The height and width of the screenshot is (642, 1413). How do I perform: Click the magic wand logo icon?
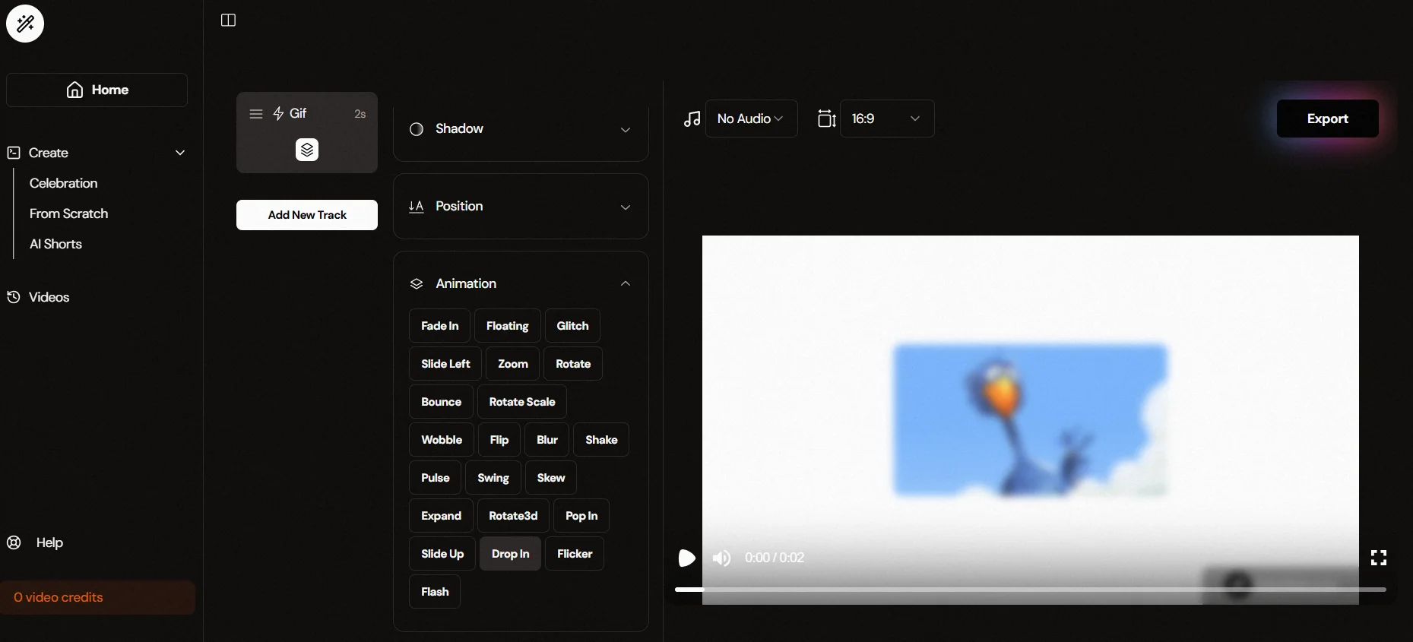click(25, 24)
